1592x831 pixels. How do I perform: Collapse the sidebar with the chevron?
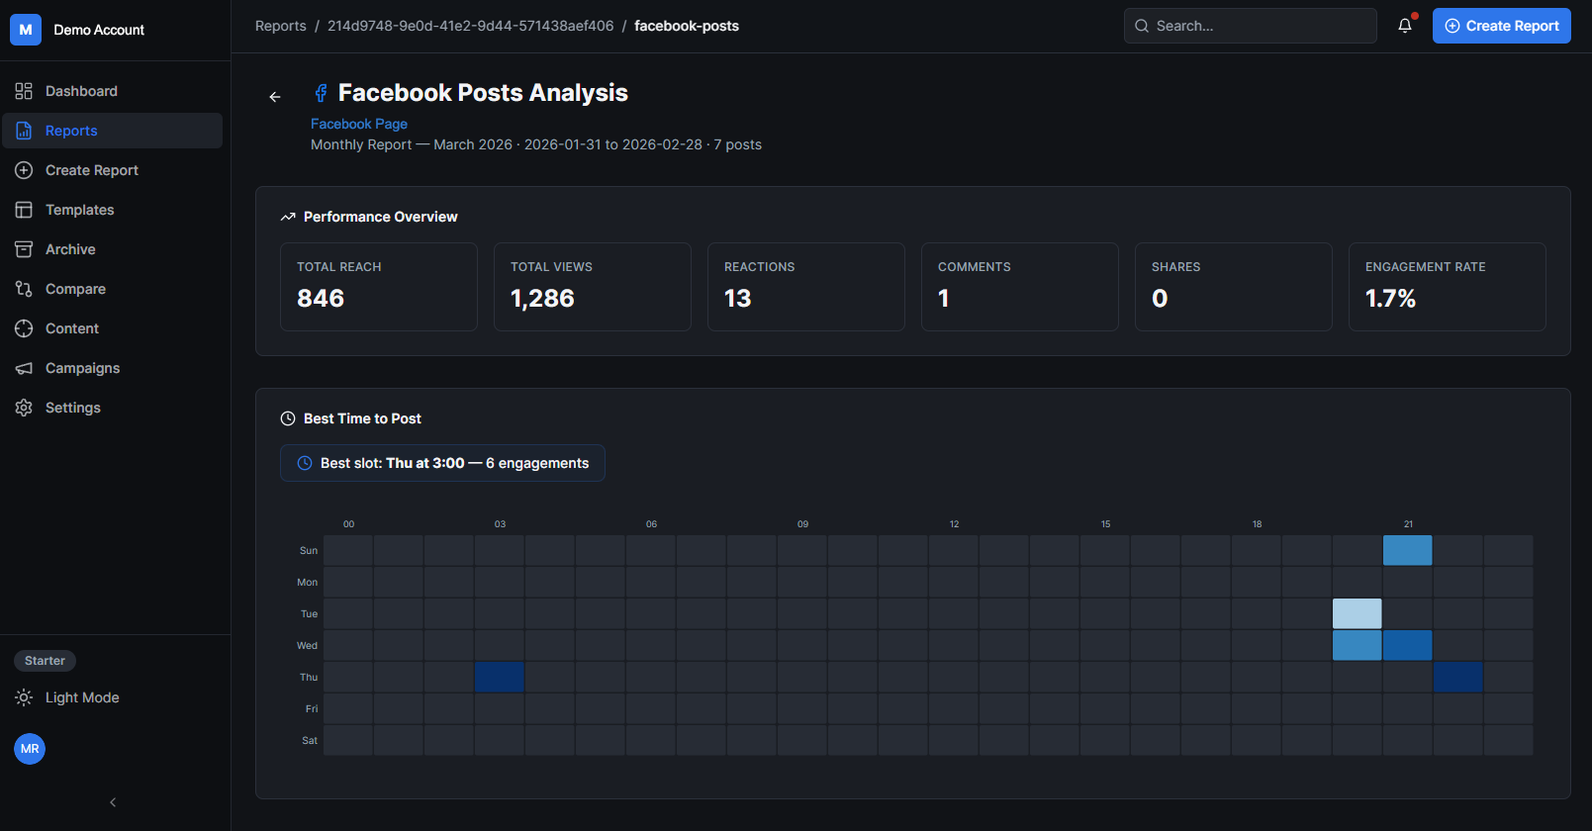[113, 802]
